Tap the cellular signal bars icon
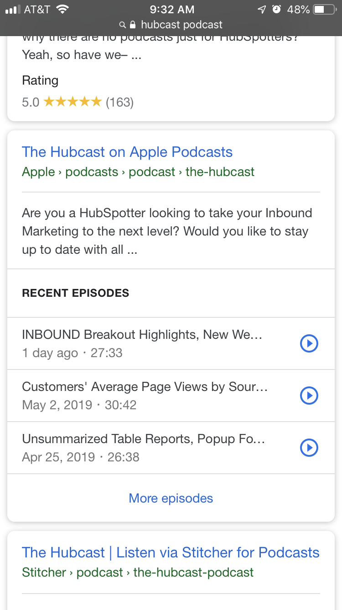This screenshot has width=342, height=610. (12, 9)
